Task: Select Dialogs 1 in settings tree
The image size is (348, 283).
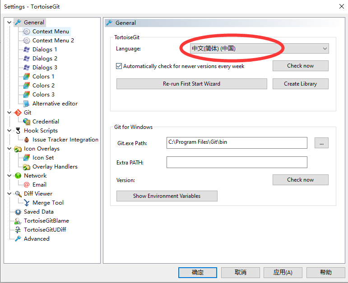Action: pyautogui.click(x=45, y=50)
